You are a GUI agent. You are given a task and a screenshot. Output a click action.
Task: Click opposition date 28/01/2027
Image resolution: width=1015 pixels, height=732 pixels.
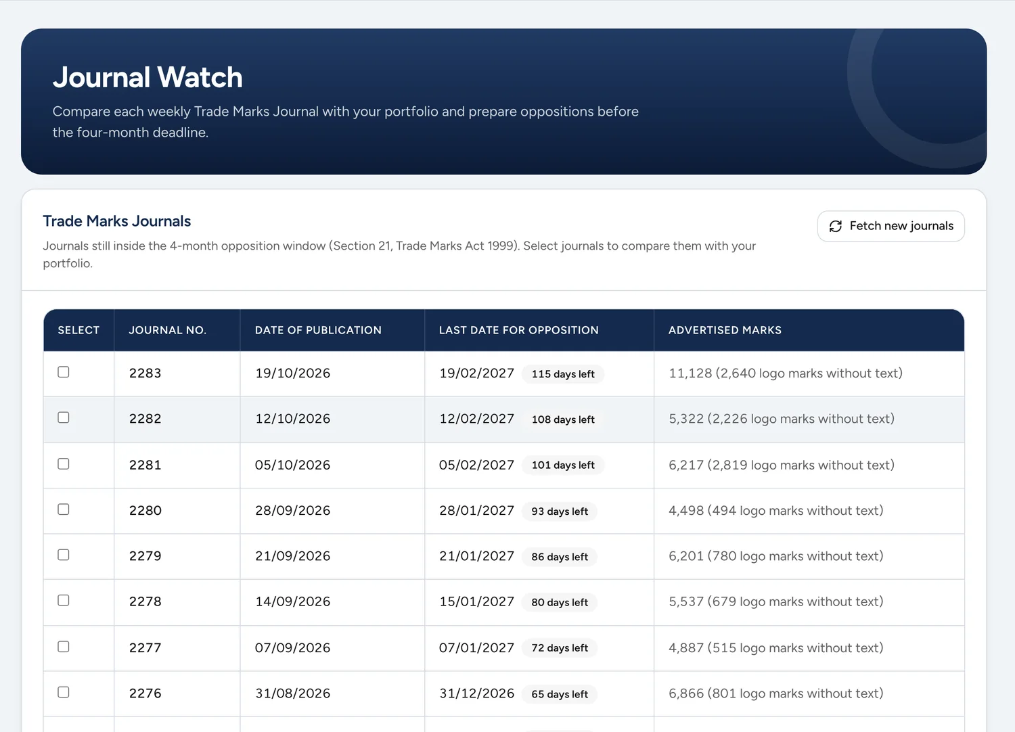pyautogui.click(x=477, y=511)
